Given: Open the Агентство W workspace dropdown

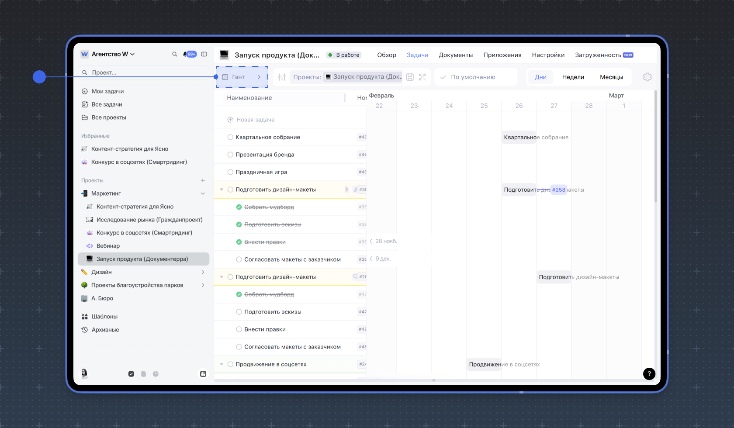Looking at the screenshot, I should point(108,54).
